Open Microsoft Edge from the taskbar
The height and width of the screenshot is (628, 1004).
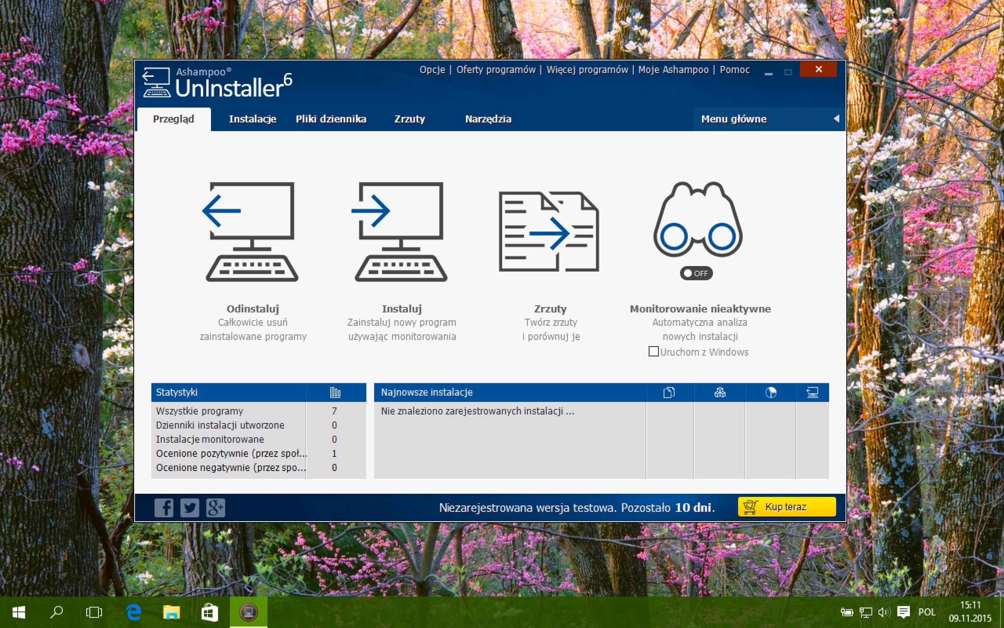pyautogui.click(x=133, y=612)
